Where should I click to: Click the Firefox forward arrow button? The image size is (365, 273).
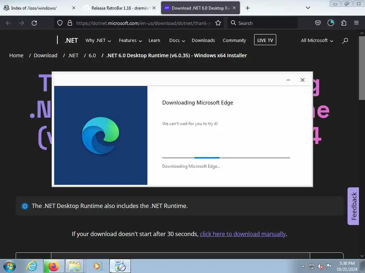21,23
